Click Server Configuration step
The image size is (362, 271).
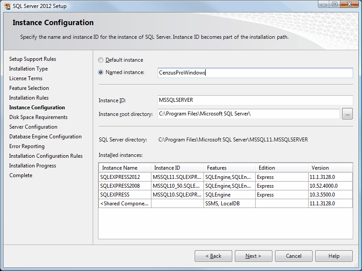(x=33, y=127)
